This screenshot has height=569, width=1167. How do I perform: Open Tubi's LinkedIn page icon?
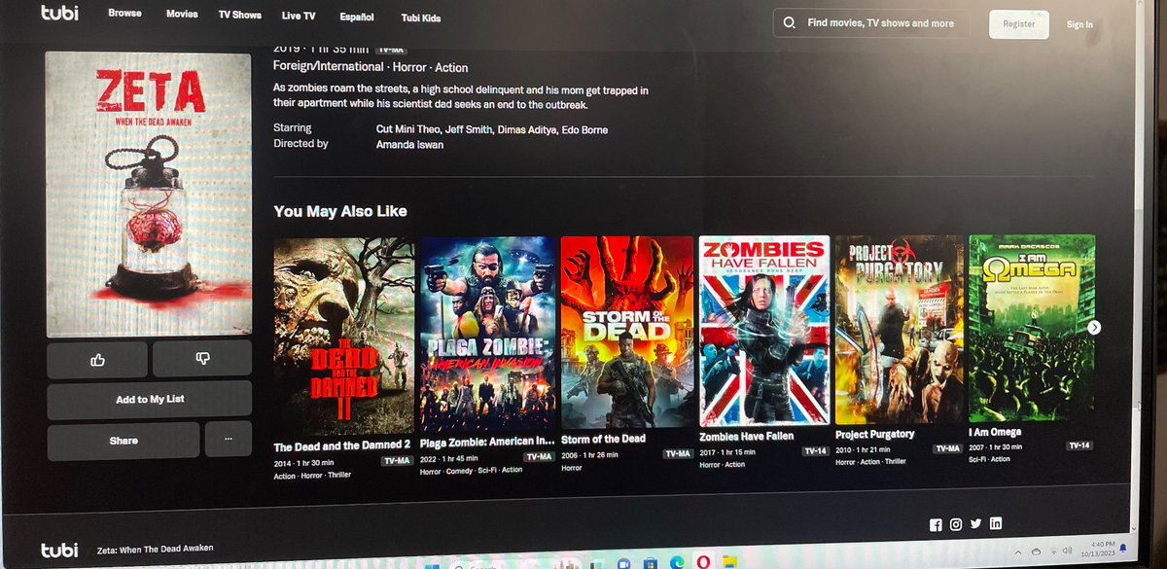(995, 523)
